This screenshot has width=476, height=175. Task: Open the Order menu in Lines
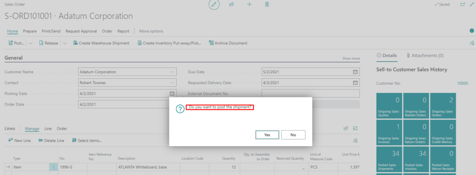click(x=62, y=128)
